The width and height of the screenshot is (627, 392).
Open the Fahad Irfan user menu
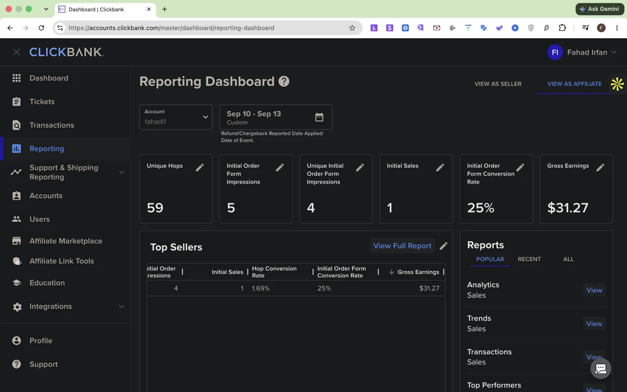[x=582, y=52]
